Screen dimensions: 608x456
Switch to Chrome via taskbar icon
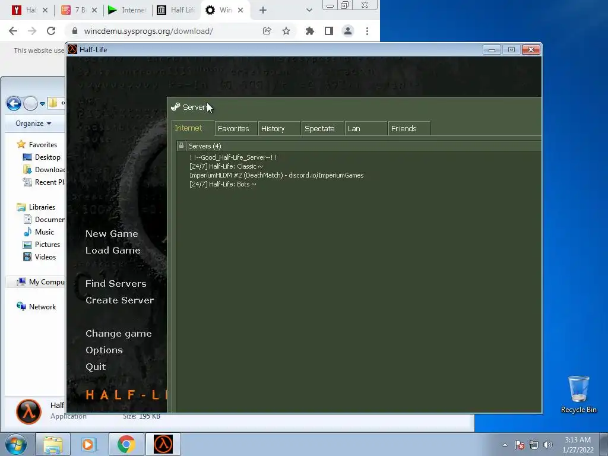point(126,444)
